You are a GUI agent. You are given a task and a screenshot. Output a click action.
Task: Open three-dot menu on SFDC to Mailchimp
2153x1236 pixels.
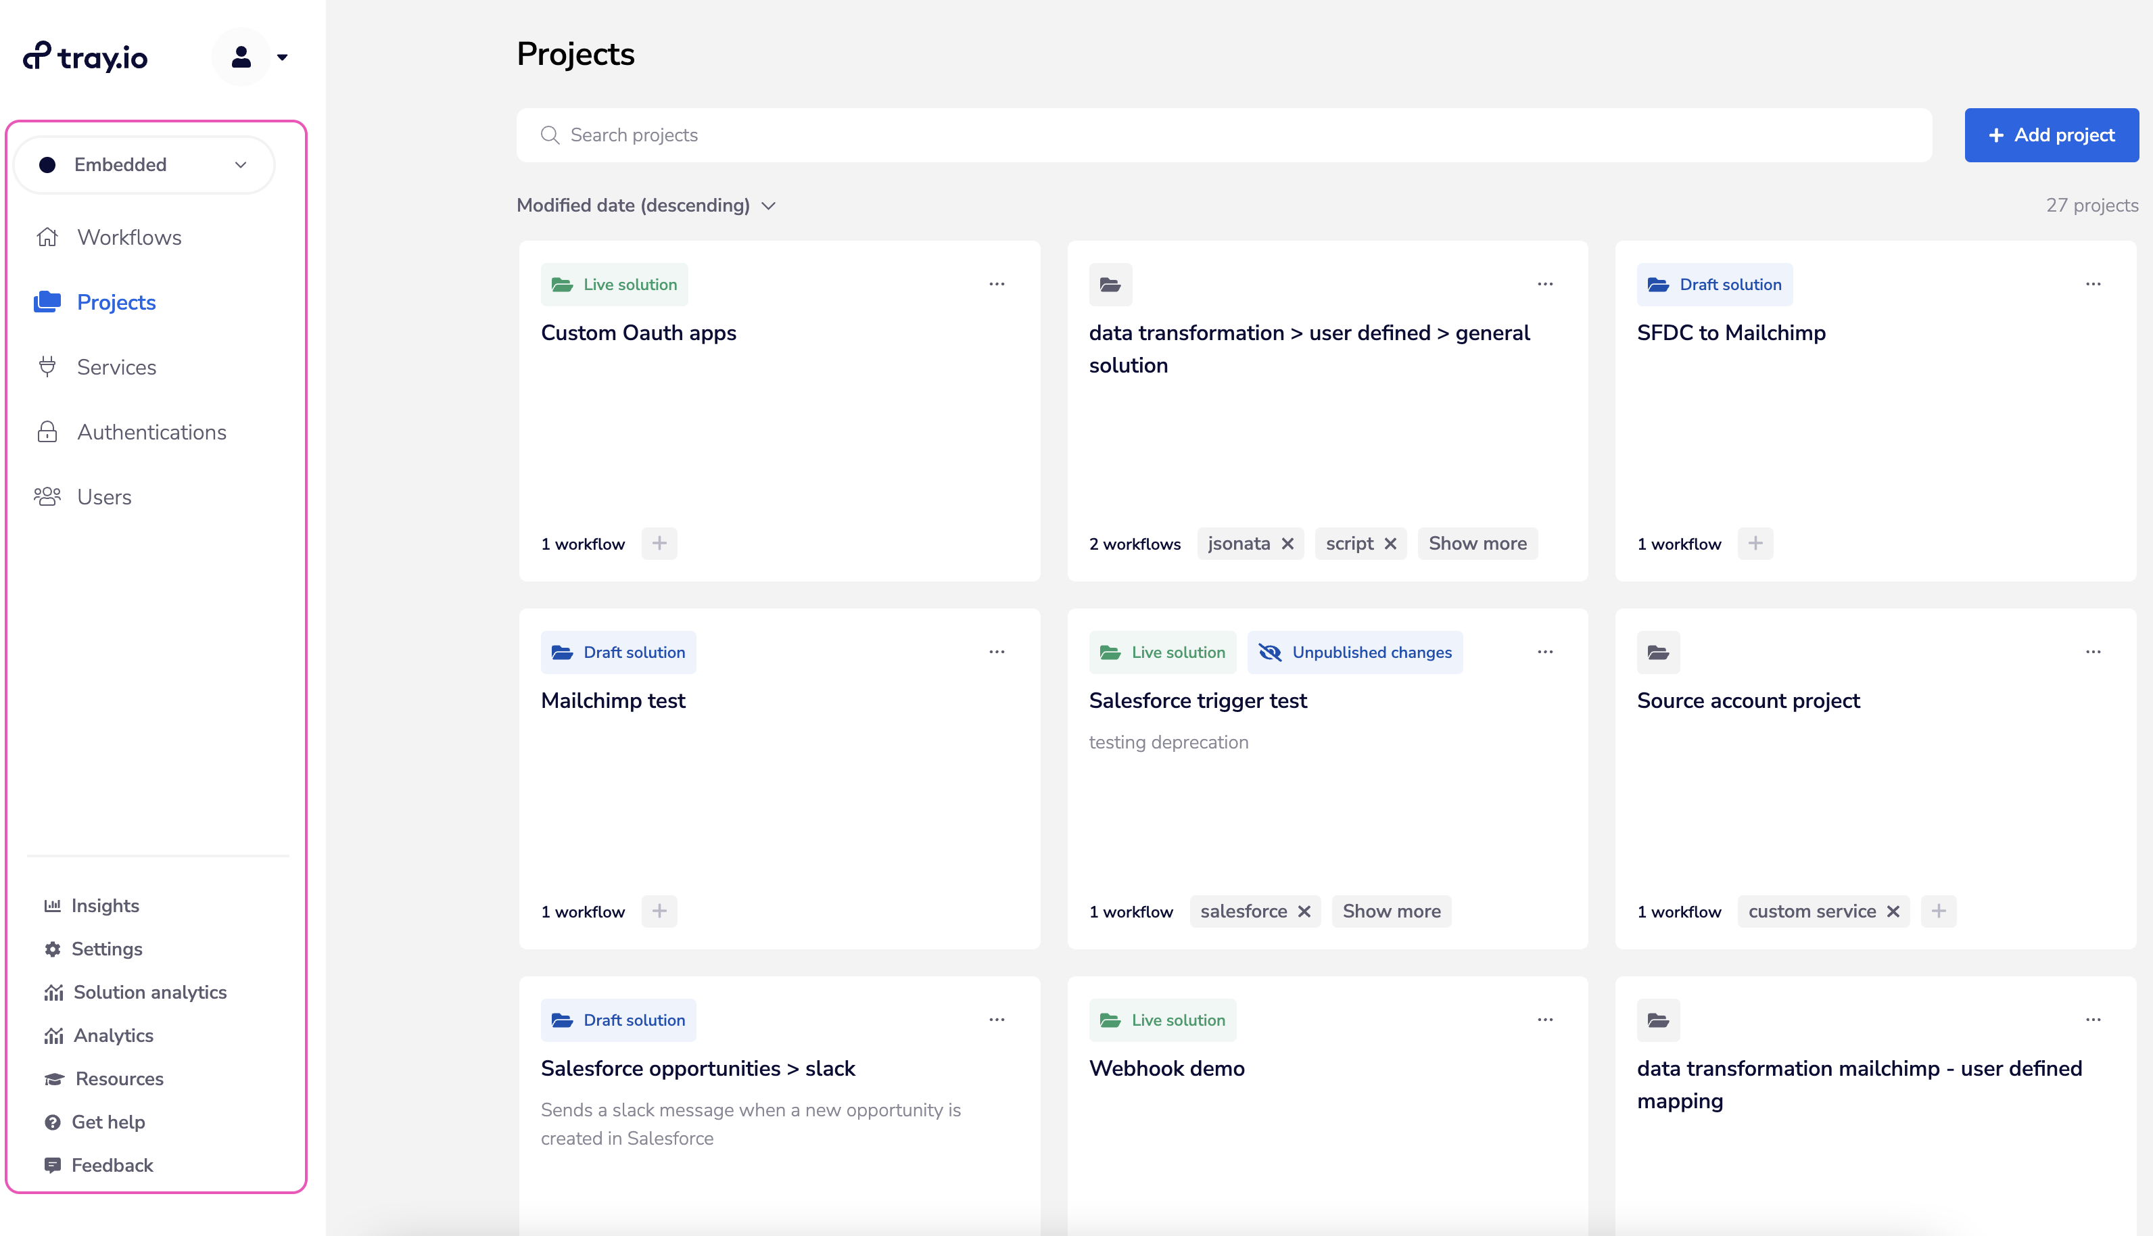[x=2093, y=285]
